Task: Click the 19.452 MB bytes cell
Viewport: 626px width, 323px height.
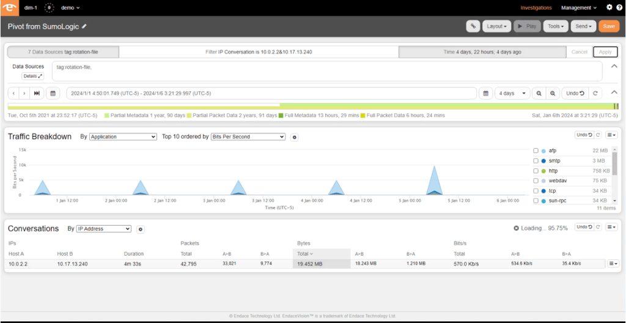Action: [x=322, y=264]
